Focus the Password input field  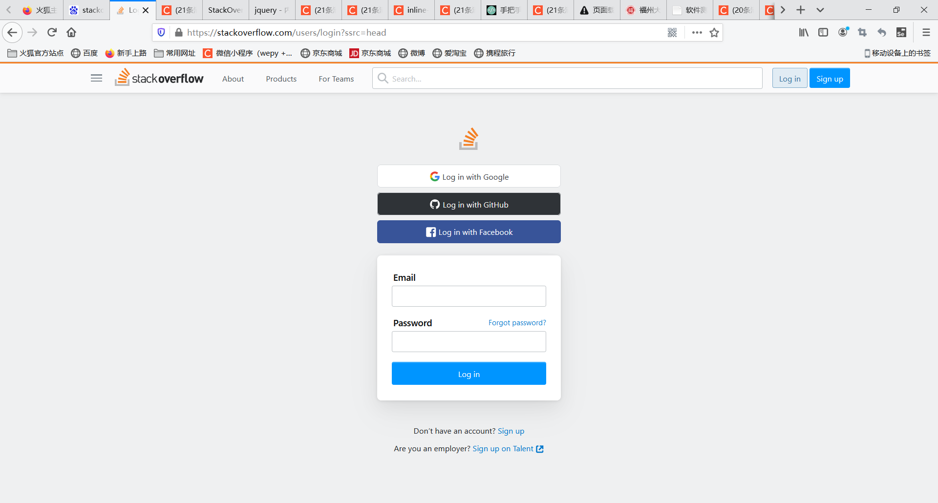(x=469, y=341)
